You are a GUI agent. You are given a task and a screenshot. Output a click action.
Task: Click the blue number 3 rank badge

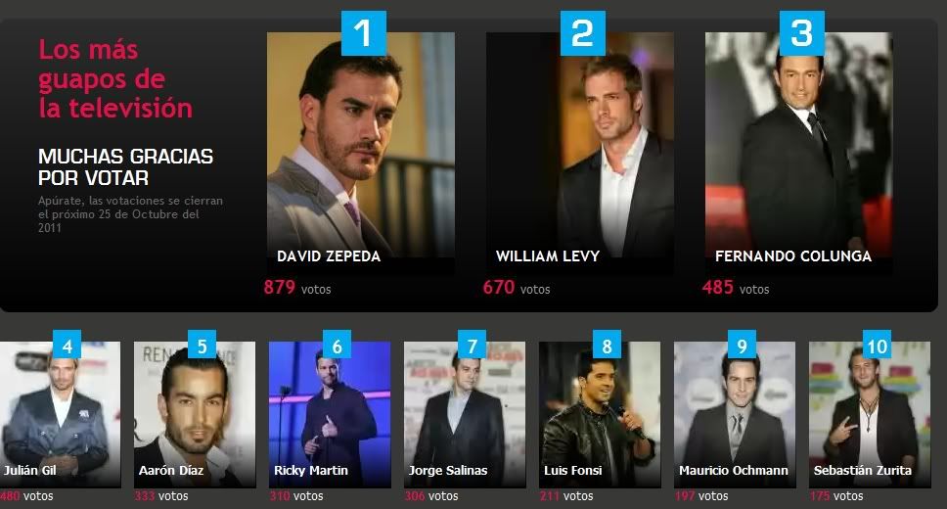point(802,33)
